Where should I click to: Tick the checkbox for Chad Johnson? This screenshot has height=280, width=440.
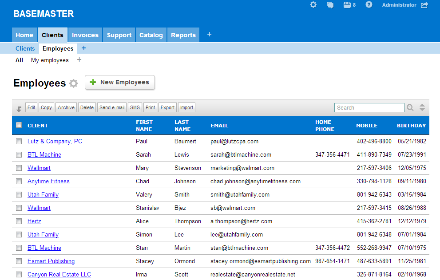(19, 181)
